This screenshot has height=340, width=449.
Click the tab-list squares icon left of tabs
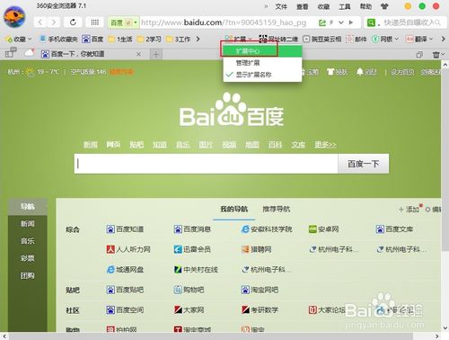tap(11, 53)
